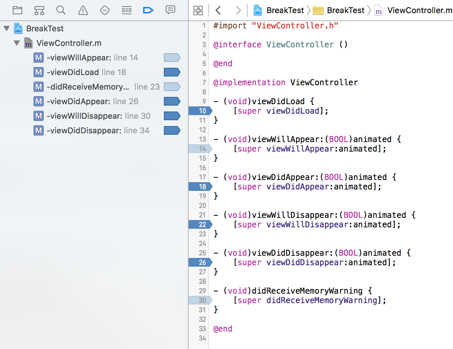Toggle the gutter breakpoint on line 22
Viewport: 453px width, 349px height.
coord(200,224)
